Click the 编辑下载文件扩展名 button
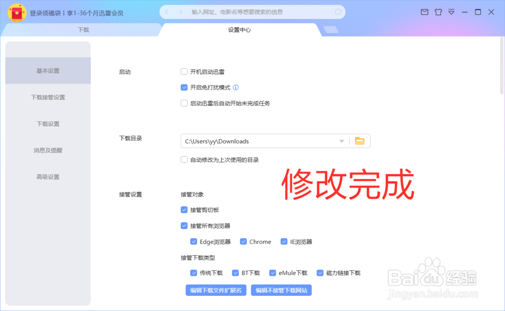 [x=216, y=290]
